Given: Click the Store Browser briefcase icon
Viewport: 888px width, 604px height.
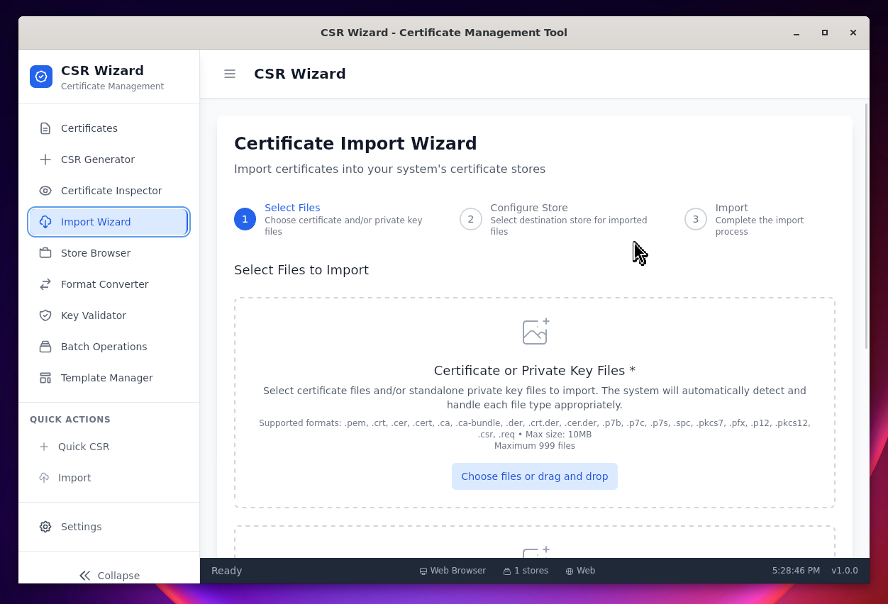Looking at the screenshot, I should click(x=45, y=253).
